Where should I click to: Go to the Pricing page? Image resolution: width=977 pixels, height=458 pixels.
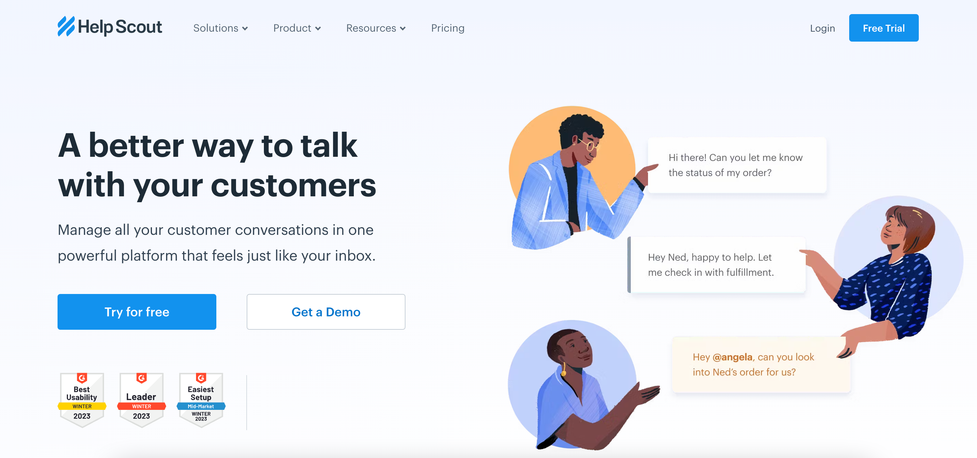[x=448, y=28]
